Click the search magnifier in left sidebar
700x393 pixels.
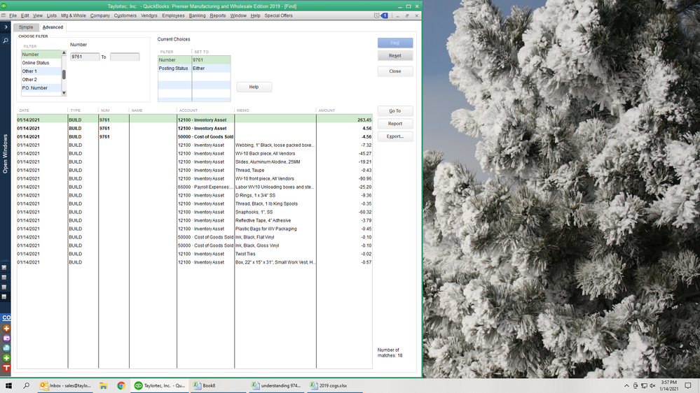6,41
